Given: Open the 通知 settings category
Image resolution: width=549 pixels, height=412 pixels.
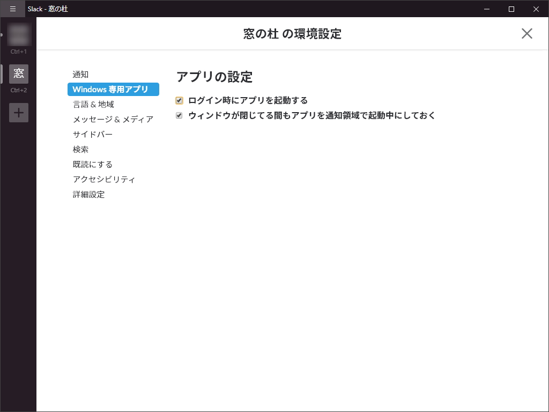Looking at the screenshot, I should (80, 74).
